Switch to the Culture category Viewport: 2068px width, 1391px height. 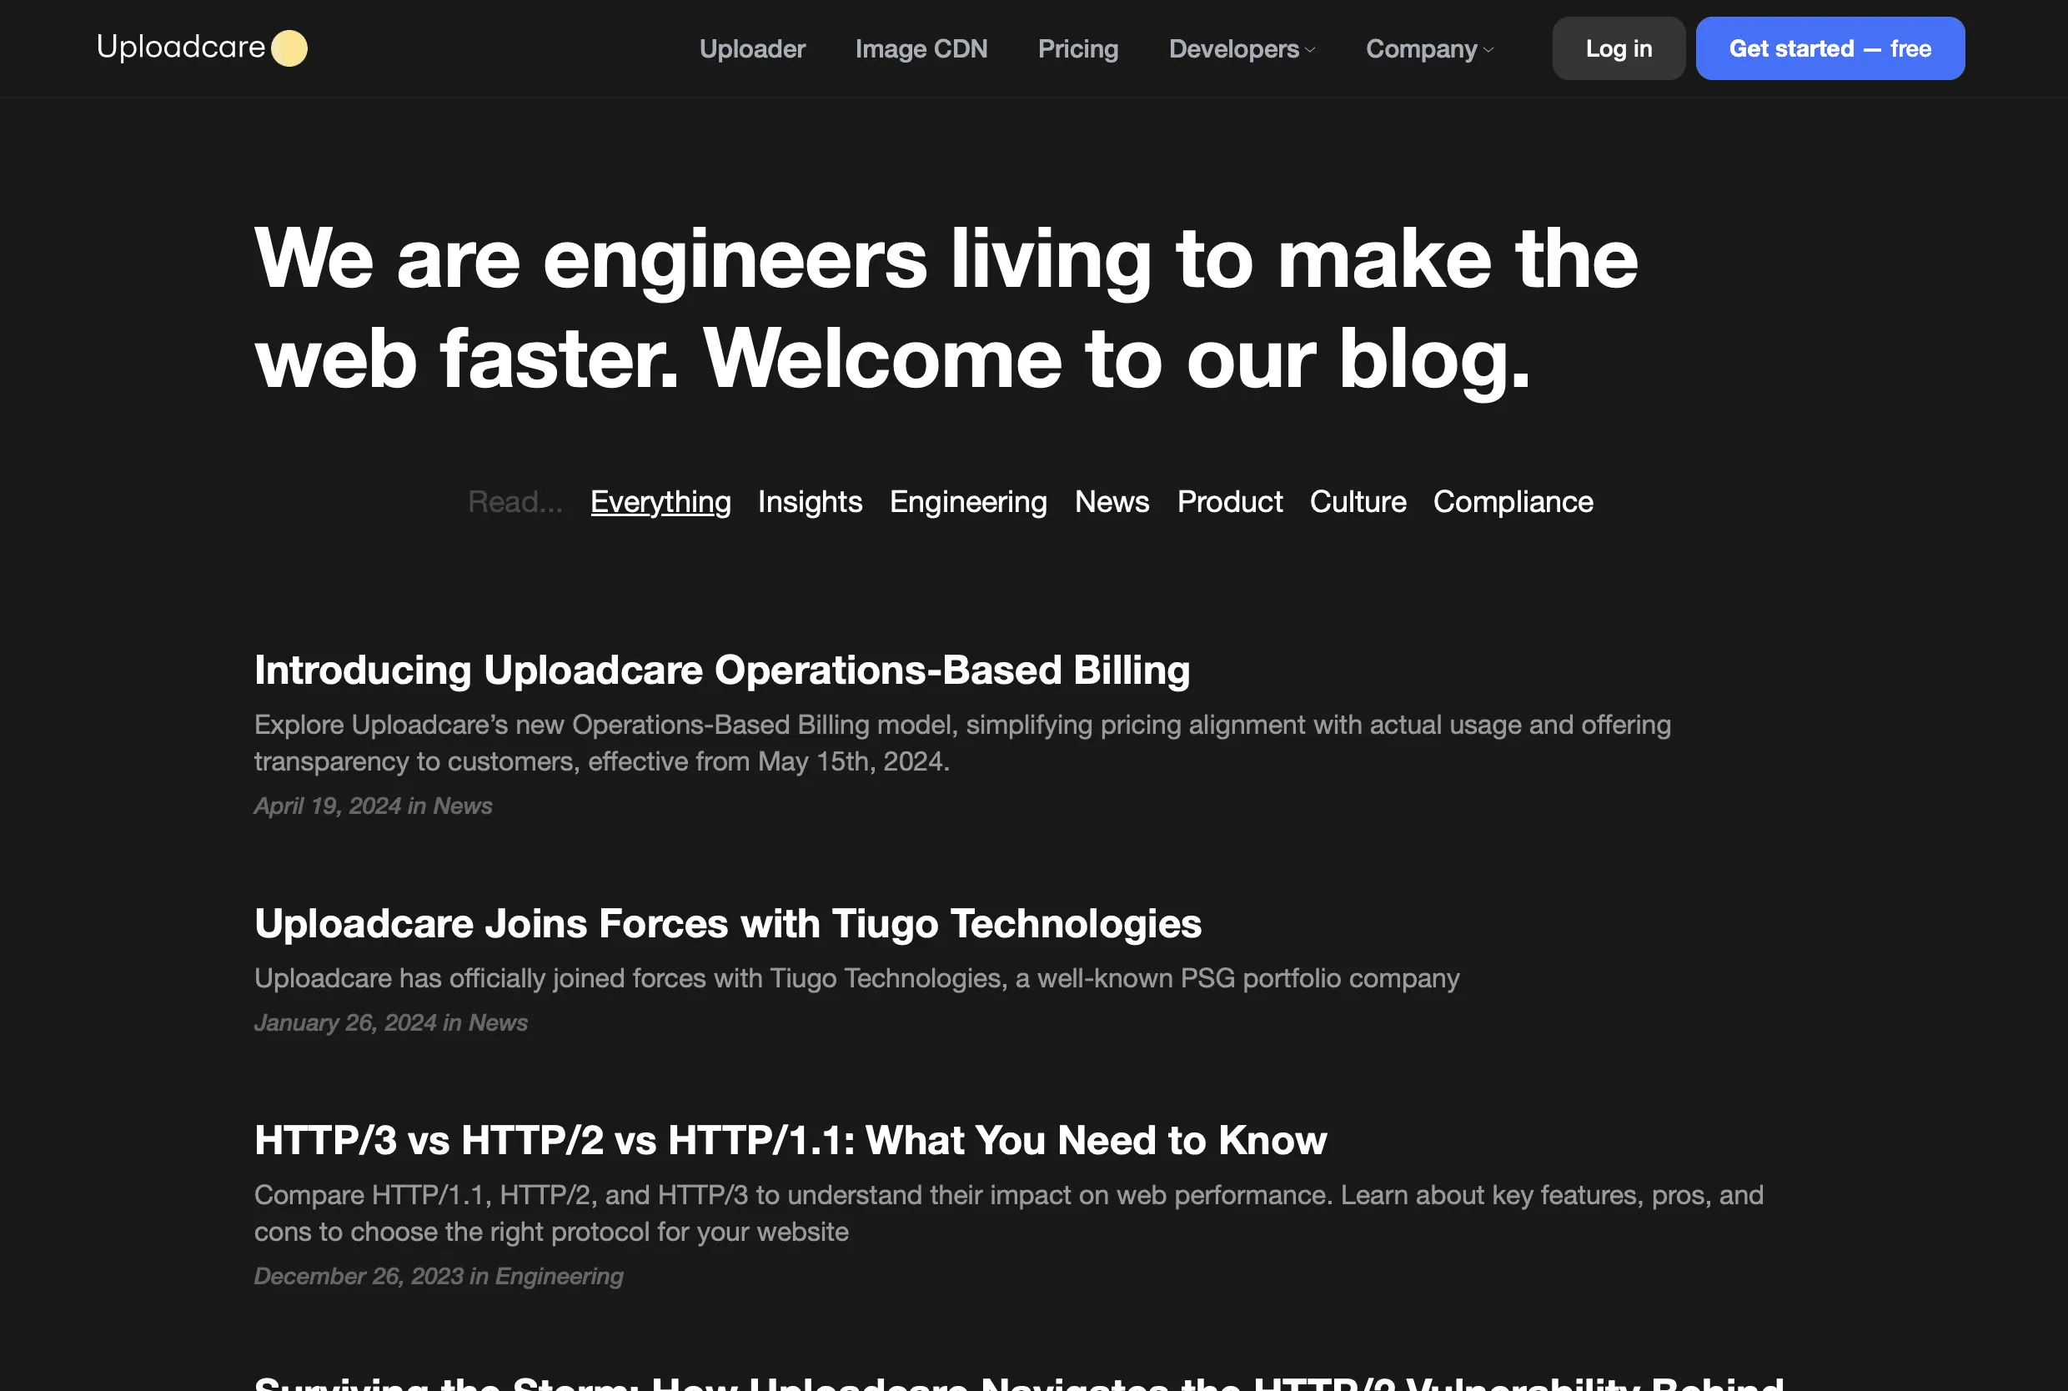(x=1358, y=502)
